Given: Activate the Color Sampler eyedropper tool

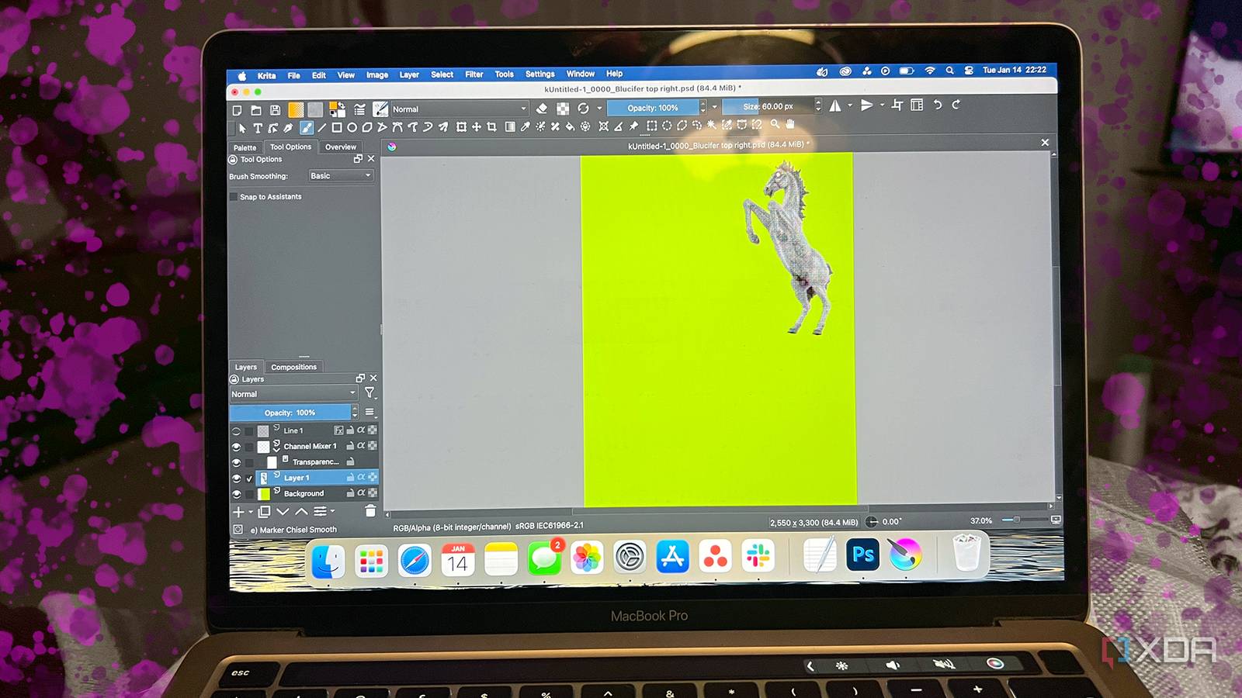Looking at the screenshot, I should point(525,126).
